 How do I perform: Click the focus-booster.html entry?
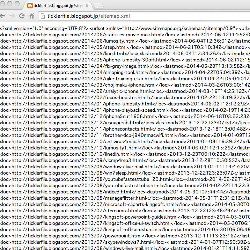tap(125, 97)
